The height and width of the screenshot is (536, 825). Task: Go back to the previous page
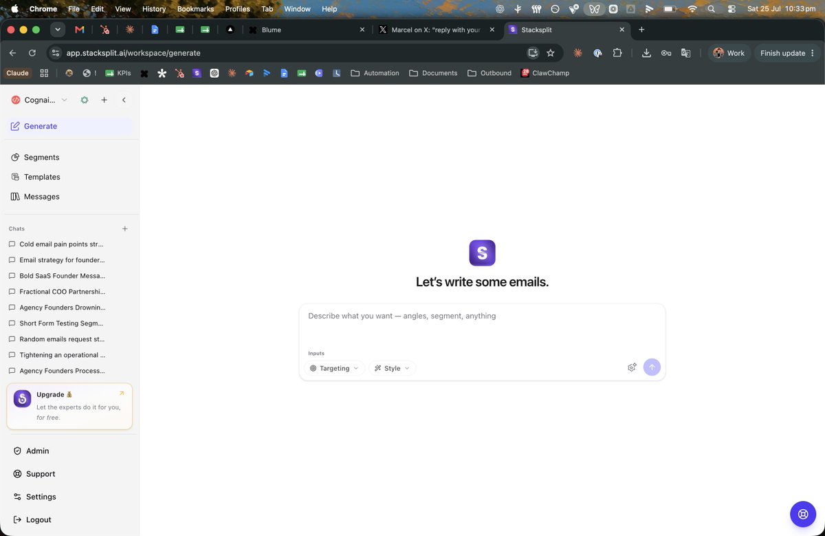pyautogui.click(x=13, y=53)
